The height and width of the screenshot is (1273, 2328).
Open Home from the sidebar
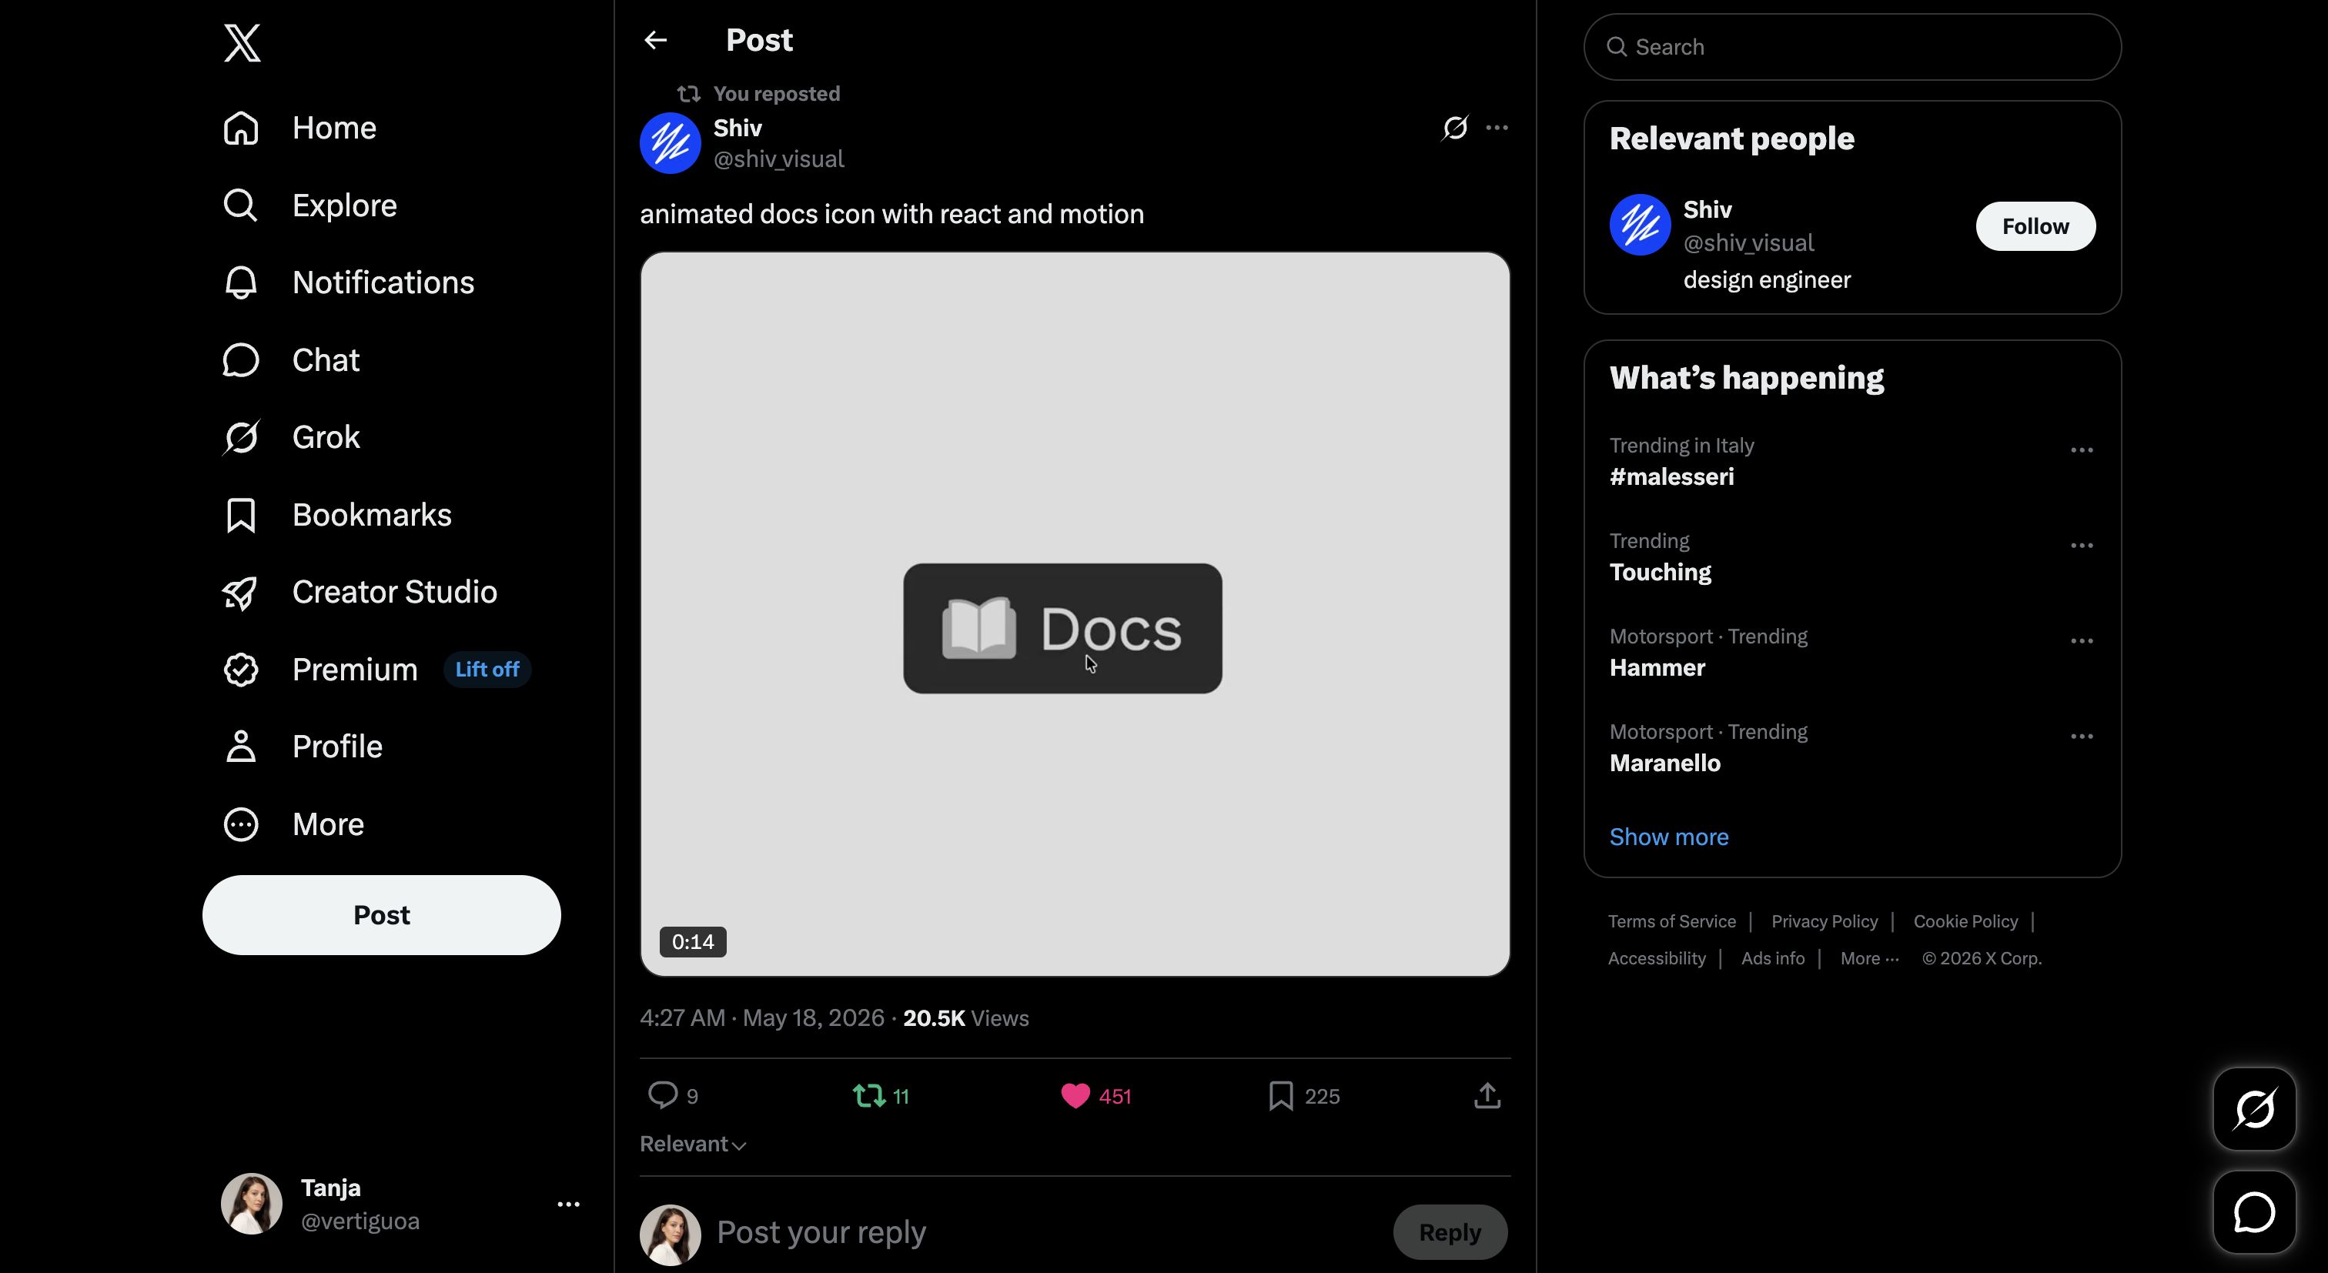click(x=299, y=129)
